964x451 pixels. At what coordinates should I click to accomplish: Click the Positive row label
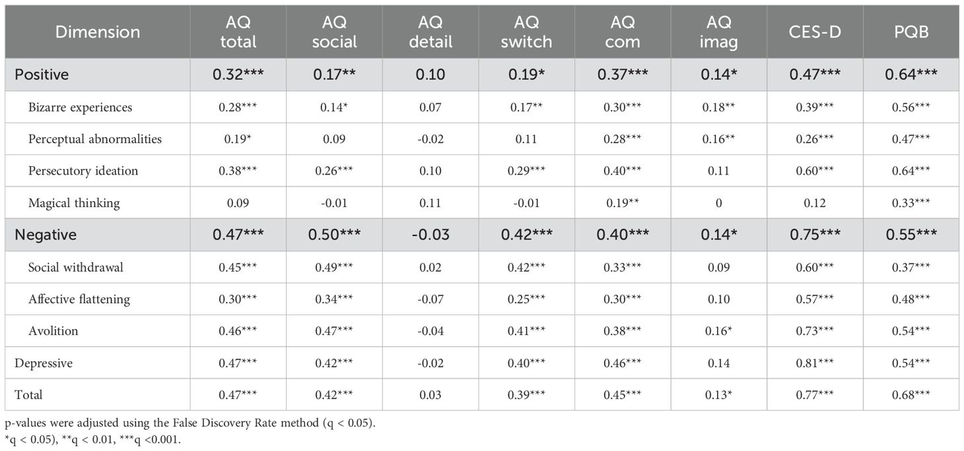click(x=42, y=75)
